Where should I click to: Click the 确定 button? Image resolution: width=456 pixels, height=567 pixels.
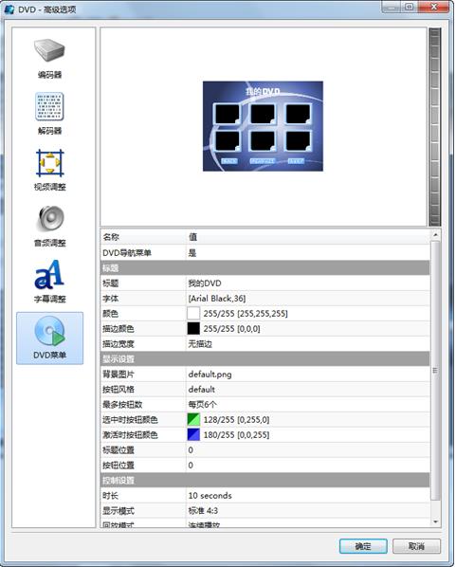(363, 546)
